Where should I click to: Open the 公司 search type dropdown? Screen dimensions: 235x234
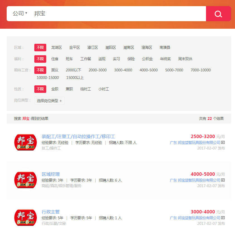pyautogui.click(x=20, y=13)
